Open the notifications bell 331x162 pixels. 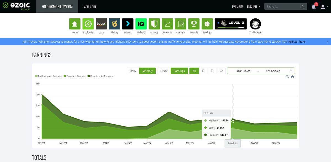[314, 6]
